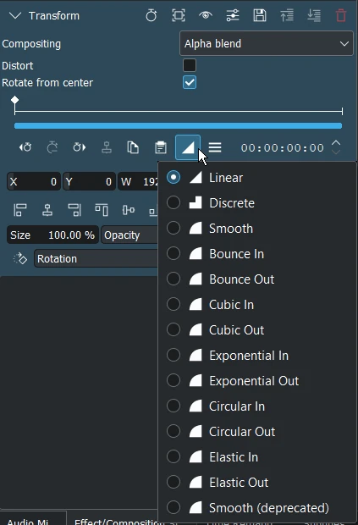Uncheck Rotate from center
Screen dimensions: 358x525
click(190, 82)
